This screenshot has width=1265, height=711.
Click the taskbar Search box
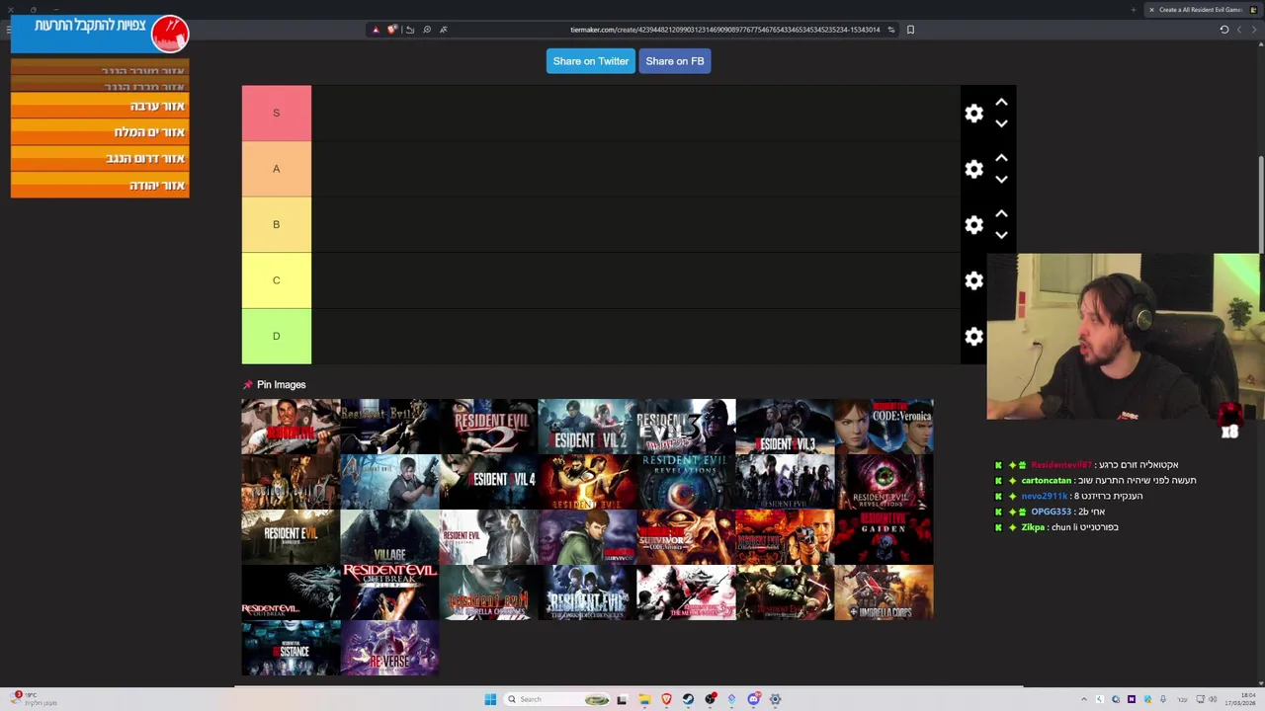click(x=558, y=699)
